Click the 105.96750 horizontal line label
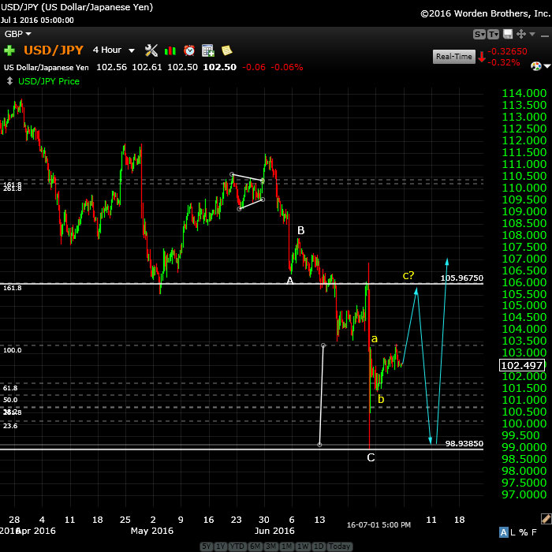The height and width of the screenshot is (552, 552). pos(461,278)
